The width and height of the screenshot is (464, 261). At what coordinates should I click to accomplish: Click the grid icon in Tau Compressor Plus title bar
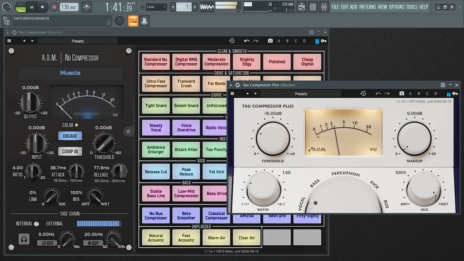pyautogui.click(x=443, y=85)
